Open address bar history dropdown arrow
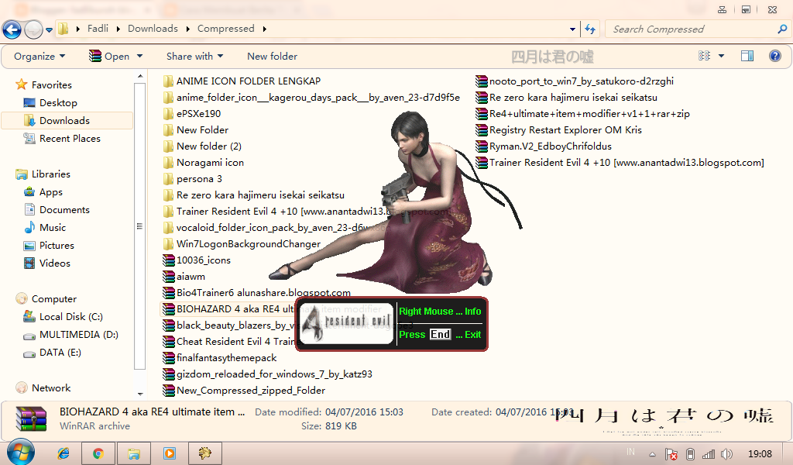The width and height of the screenshot is (793, 465). (x=572, y=29)
